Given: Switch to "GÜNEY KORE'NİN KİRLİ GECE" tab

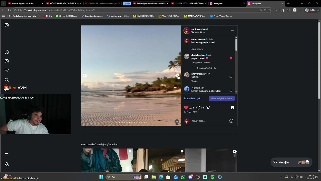Looking at the screenshot, I should point(64,4).
